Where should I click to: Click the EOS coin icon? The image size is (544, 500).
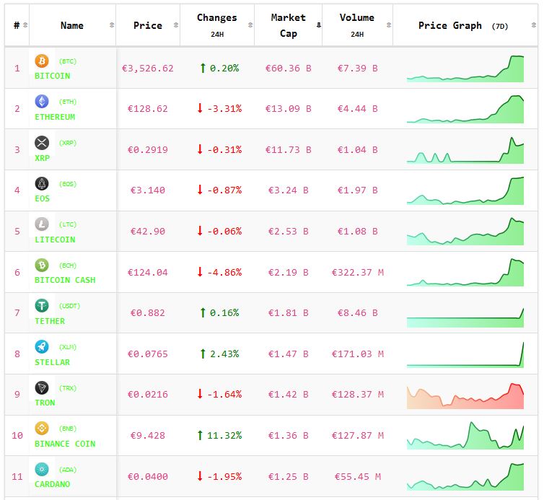coord(42,183)
